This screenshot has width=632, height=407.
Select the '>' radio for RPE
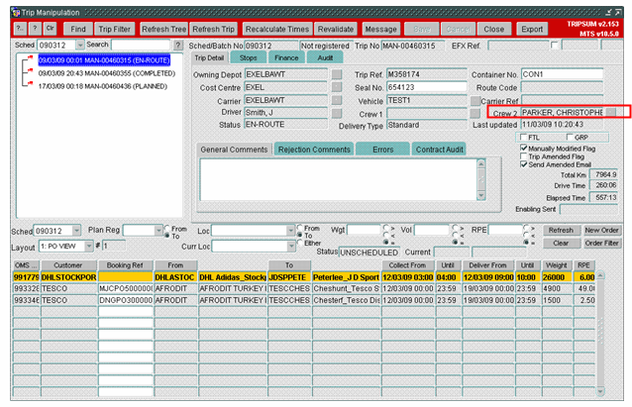pos(526,228)
